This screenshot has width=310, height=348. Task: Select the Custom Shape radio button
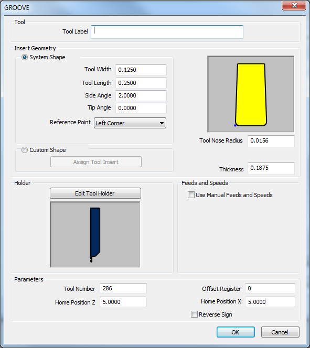pos(25,150)
